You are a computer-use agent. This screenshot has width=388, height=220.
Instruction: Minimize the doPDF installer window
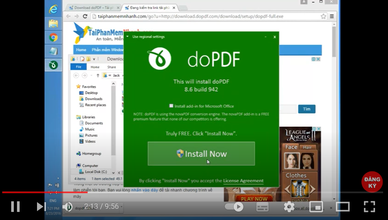pos(265,37)
